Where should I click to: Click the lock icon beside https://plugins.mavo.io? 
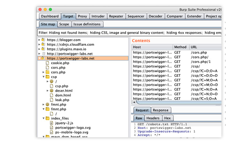(x=43, y=49)
